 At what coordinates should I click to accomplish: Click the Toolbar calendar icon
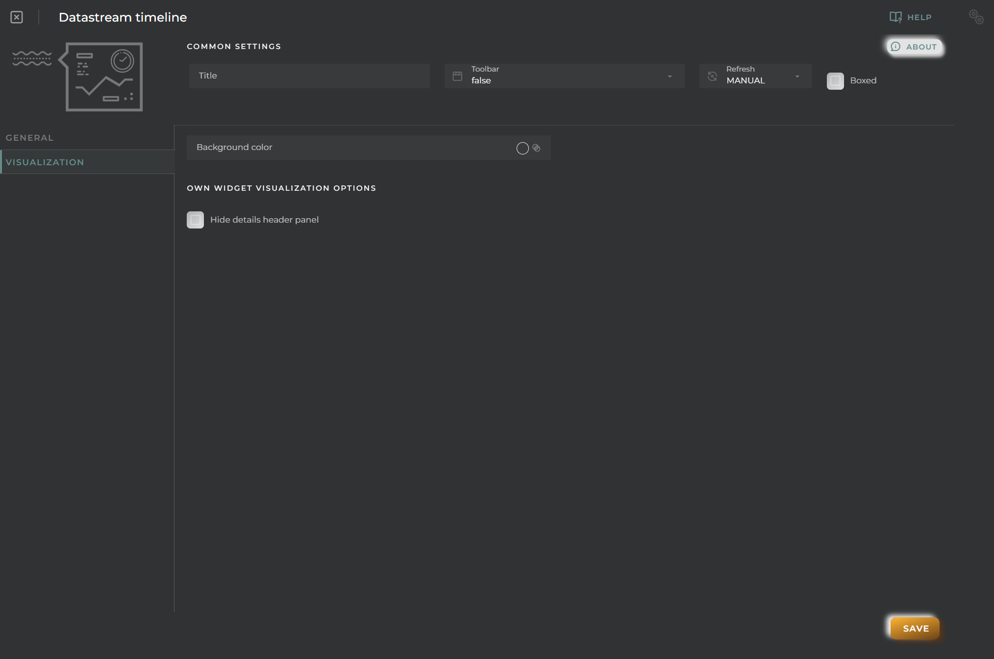pyautogui.click(x=457, y=75)
